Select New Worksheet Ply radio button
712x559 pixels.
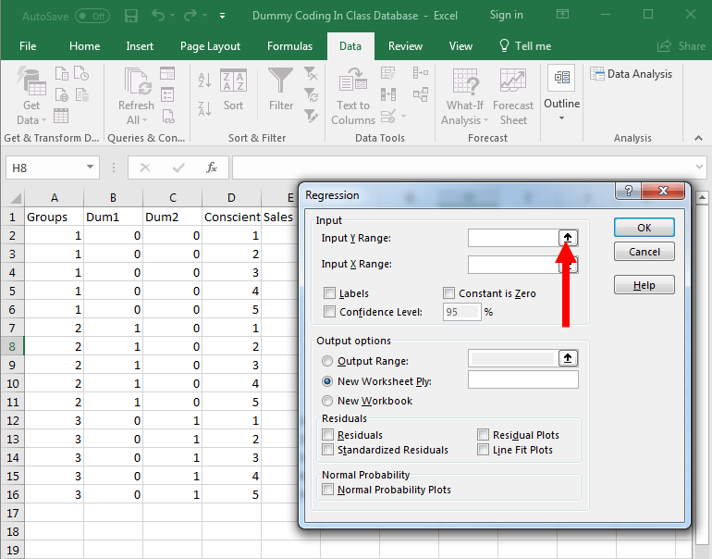pos(327,381)
